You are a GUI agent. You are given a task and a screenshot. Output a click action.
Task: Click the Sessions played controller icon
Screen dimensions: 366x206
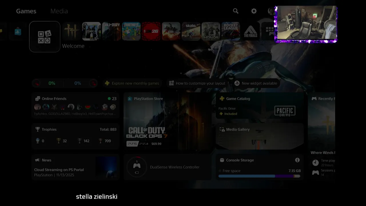tap(315, 173)
